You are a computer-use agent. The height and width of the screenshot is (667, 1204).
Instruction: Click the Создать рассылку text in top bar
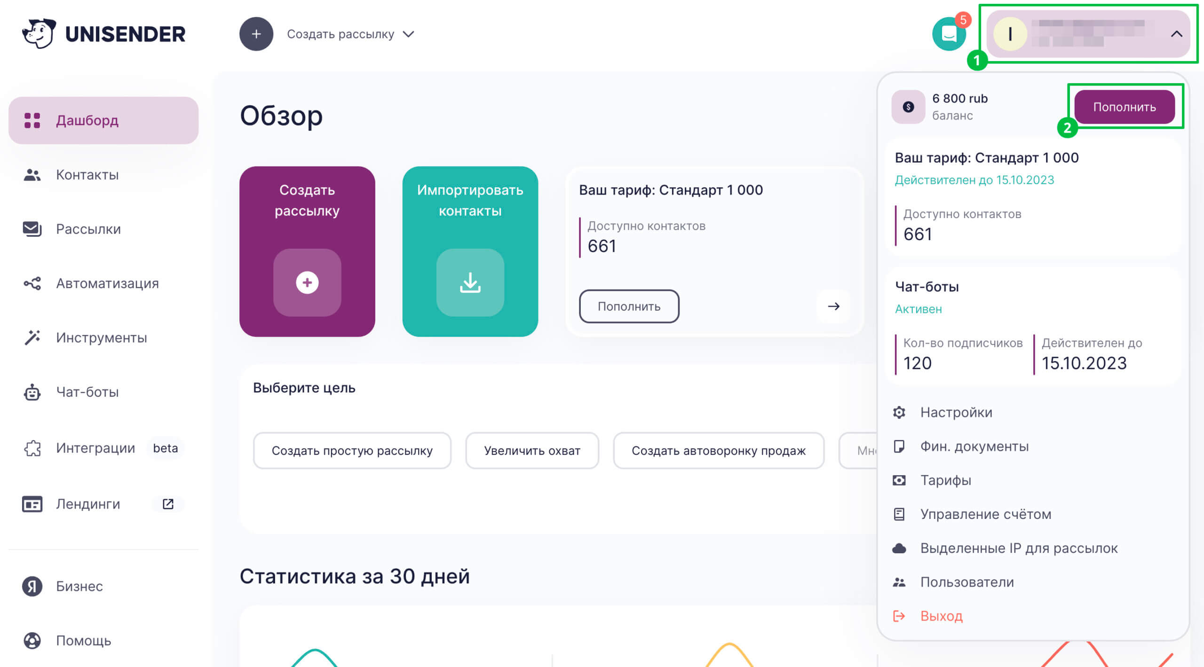coord(340,34)
